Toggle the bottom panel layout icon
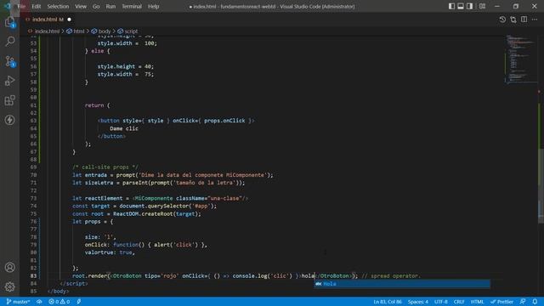This screenshot has height=306, width=544. pyautogui.click(x=461, y=6)
